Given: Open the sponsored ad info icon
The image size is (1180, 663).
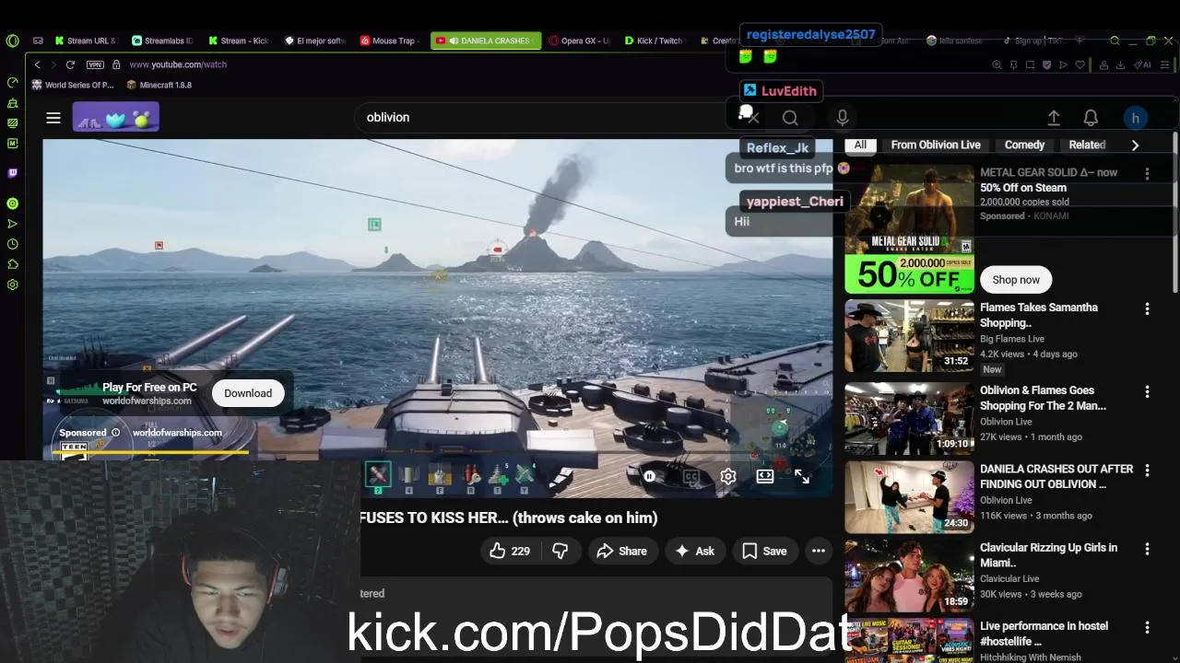Looking at the screenshot, I should tap(115, 433).
